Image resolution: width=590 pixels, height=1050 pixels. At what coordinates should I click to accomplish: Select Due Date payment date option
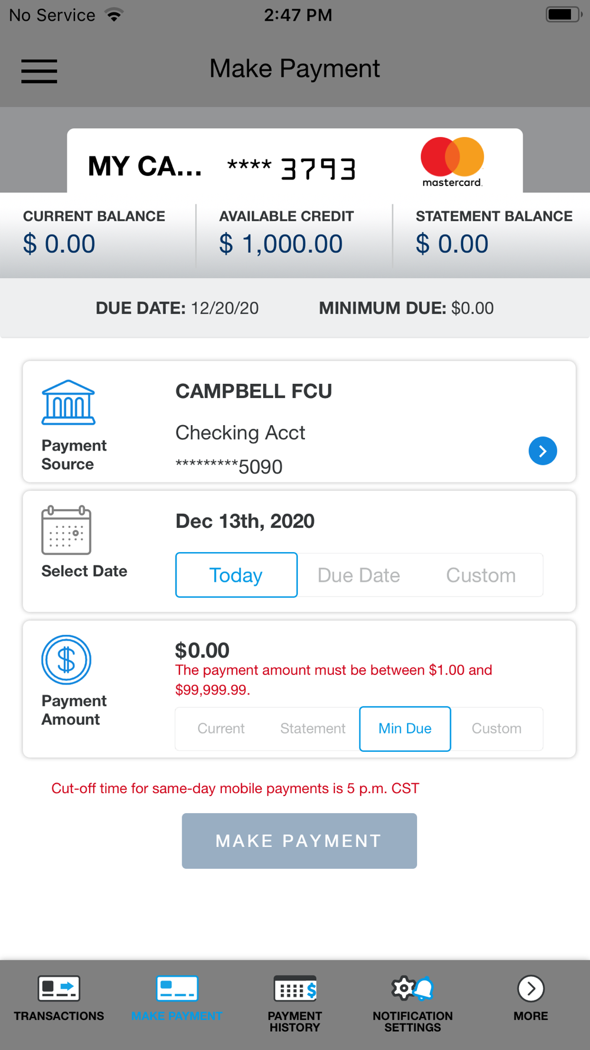tap(359, 575)
